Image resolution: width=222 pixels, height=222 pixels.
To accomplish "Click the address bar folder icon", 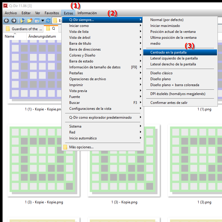I will pyautogui.click(x=55, y=21).
